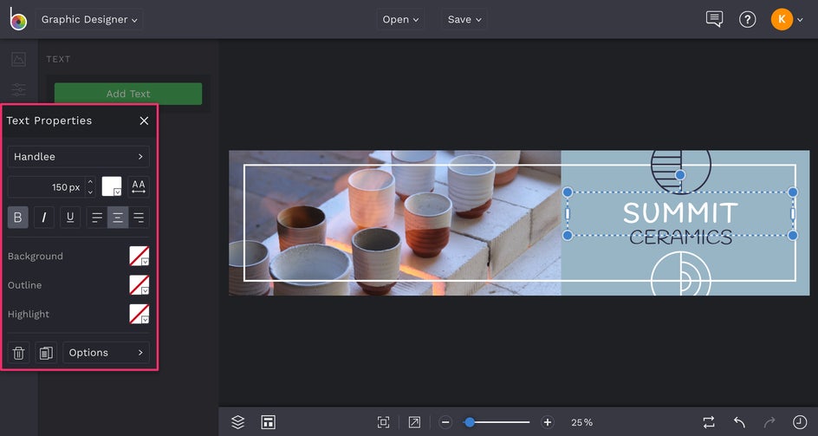Screen dimensions: 818x436
Task: Duplicate the text layer icon
Action: click(x=45, y=353)
